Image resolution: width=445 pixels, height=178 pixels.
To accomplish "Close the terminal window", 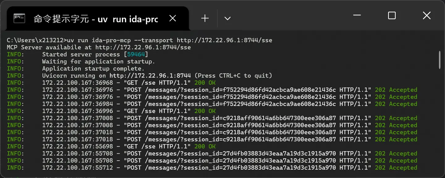I will [x=426, y=15].
